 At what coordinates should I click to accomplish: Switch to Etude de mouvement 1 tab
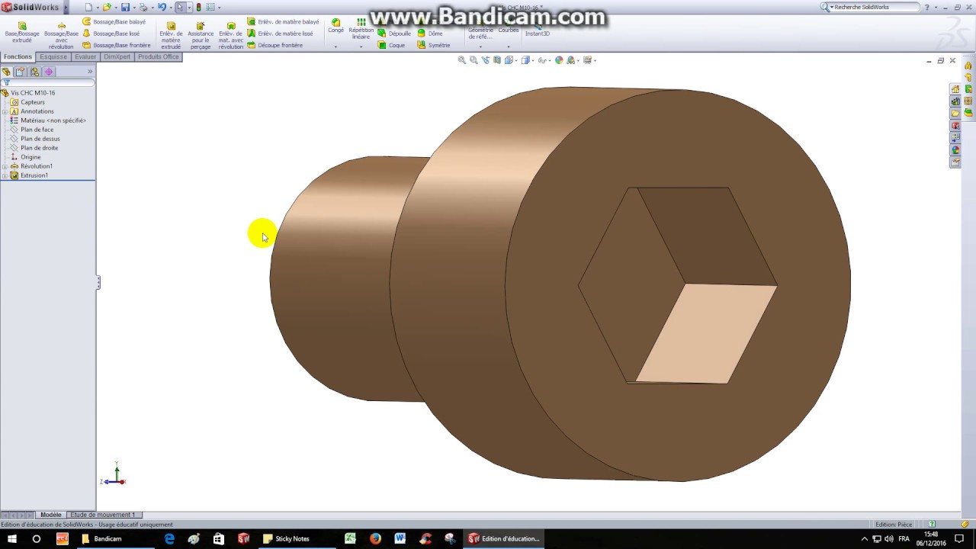tap(103, 515)
